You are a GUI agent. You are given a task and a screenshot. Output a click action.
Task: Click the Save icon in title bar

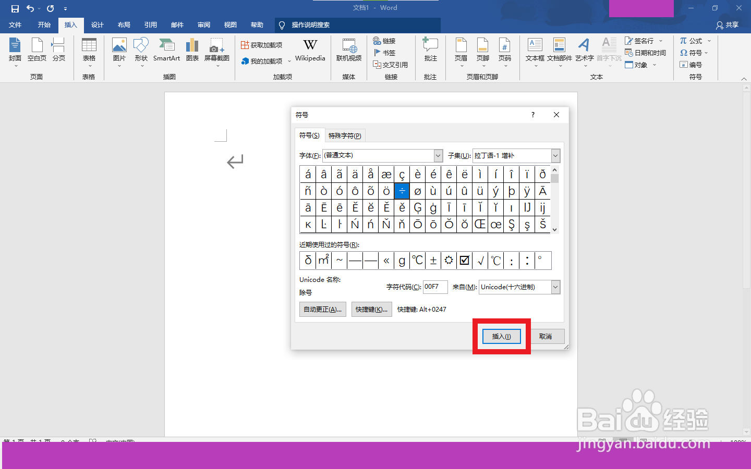click(15, 8)
